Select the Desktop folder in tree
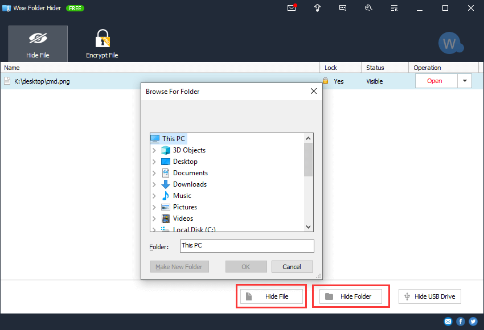The height and width of the screenshot is (330, 484). pos(179,162)
